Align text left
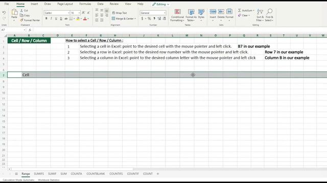This screenshot has height=183, width=327. tap(97, 15)
